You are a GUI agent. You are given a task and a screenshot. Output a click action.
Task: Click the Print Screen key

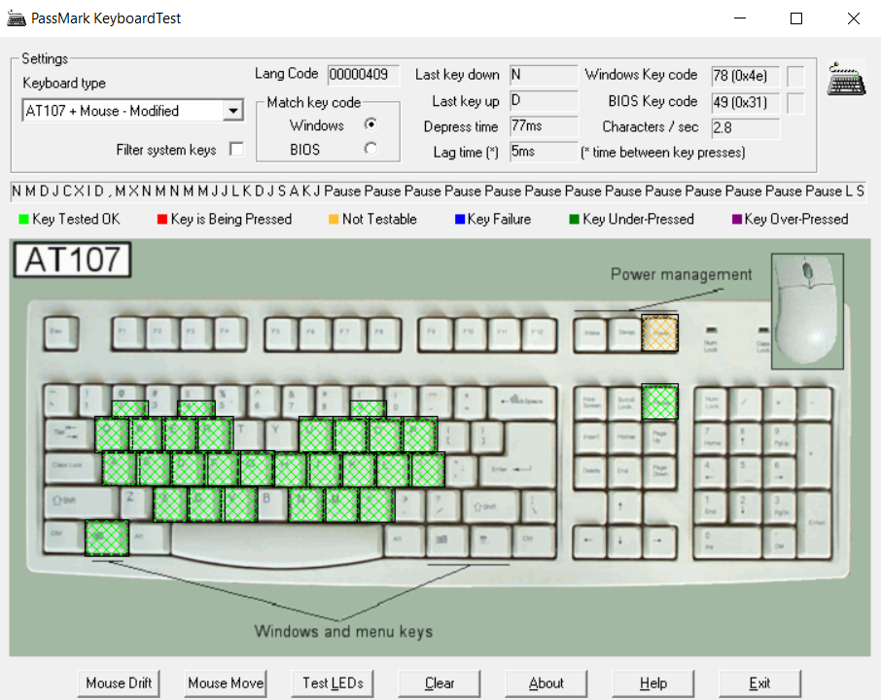pos(590,402)
